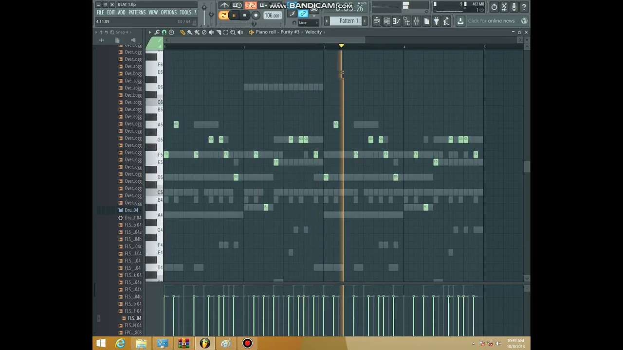
Task: Open the channel rack (step sequencer) icon
Action: tap(387, 21)
